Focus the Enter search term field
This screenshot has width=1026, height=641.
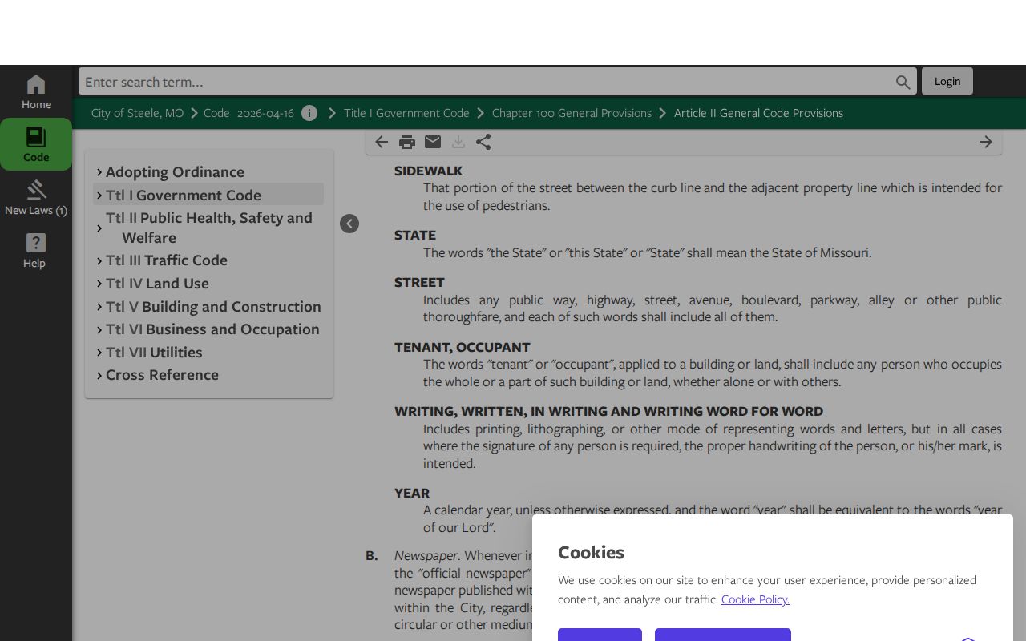pyautogui.click(x=487, y=82)
